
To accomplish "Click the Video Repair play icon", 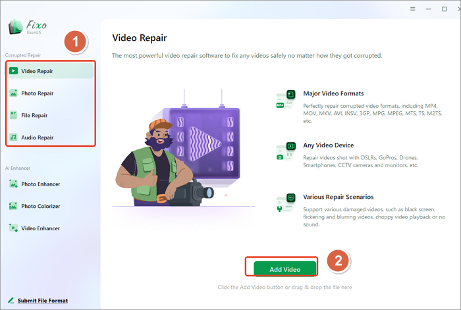I will [x=13, y=71].
